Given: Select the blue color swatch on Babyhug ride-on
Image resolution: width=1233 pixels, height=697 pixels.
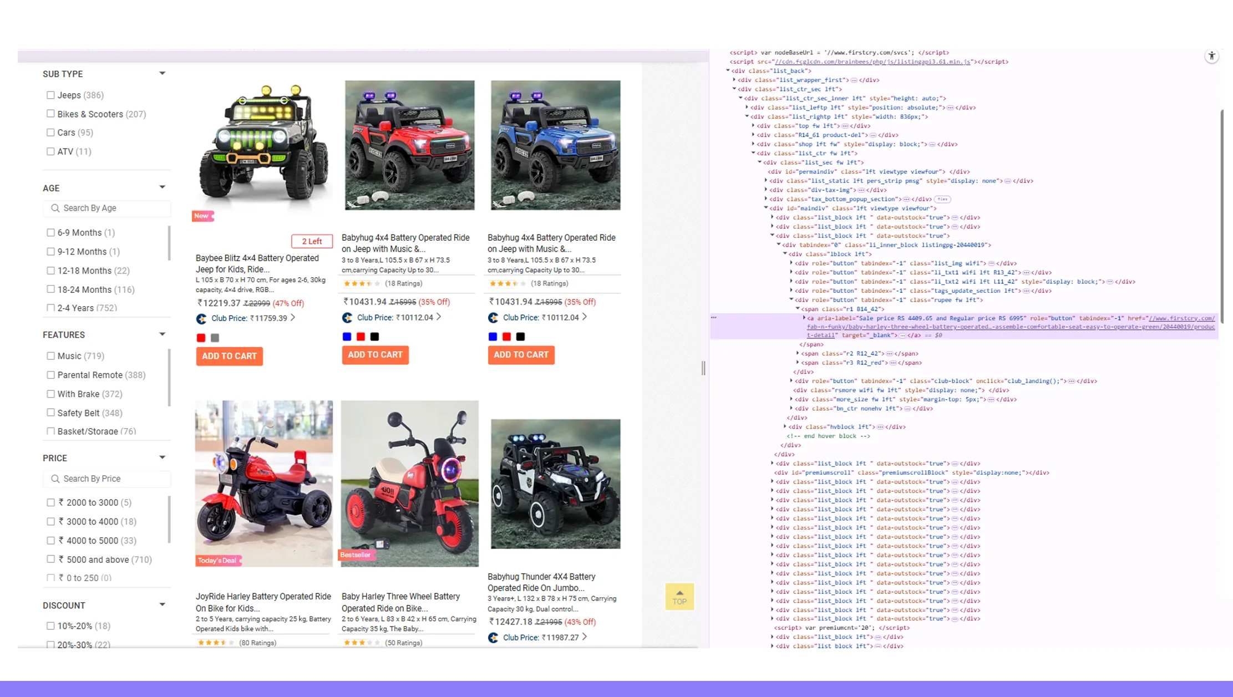Looking at the screenshot, I should (347, 337).
